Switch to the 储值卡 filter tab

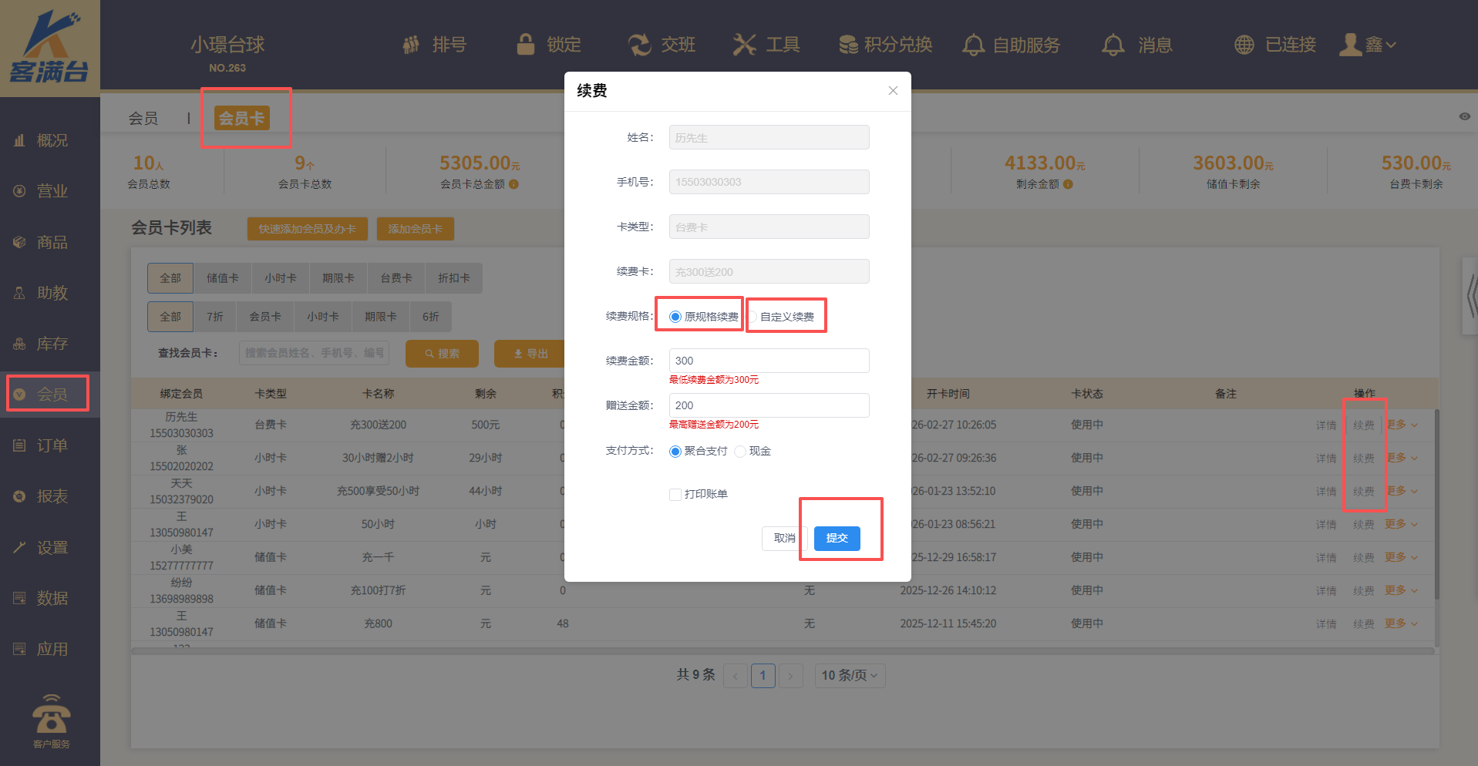(222, 278)
